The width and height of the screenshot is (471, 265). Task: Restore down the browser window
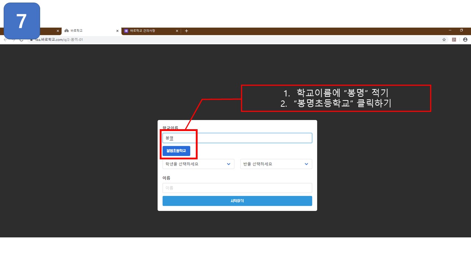461,31
